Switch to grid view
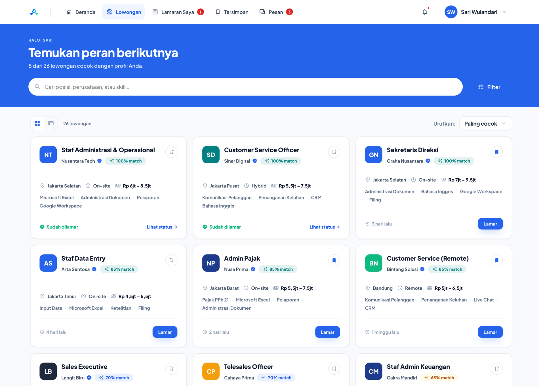This screenshot has width=539, height=386. point(37,123)
